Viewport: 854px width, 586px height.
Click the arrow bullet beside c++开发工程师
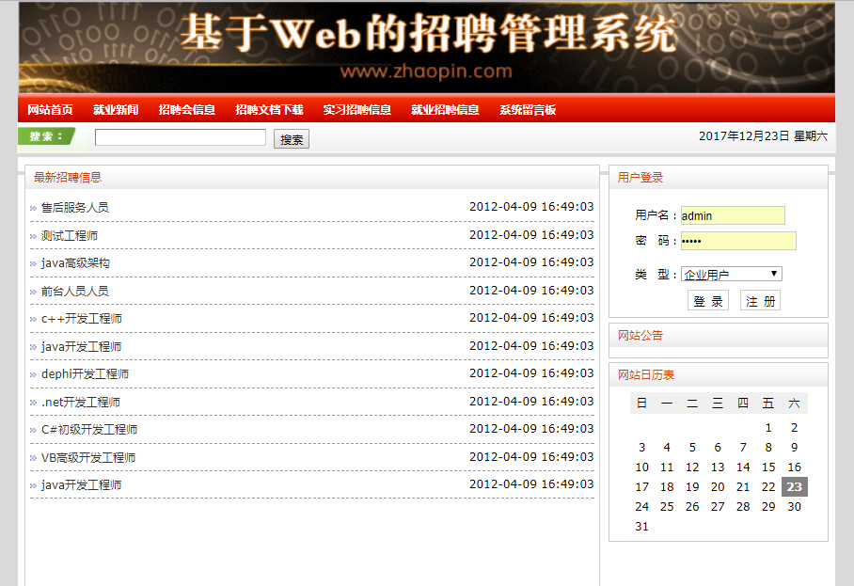(x=33, y=320)
